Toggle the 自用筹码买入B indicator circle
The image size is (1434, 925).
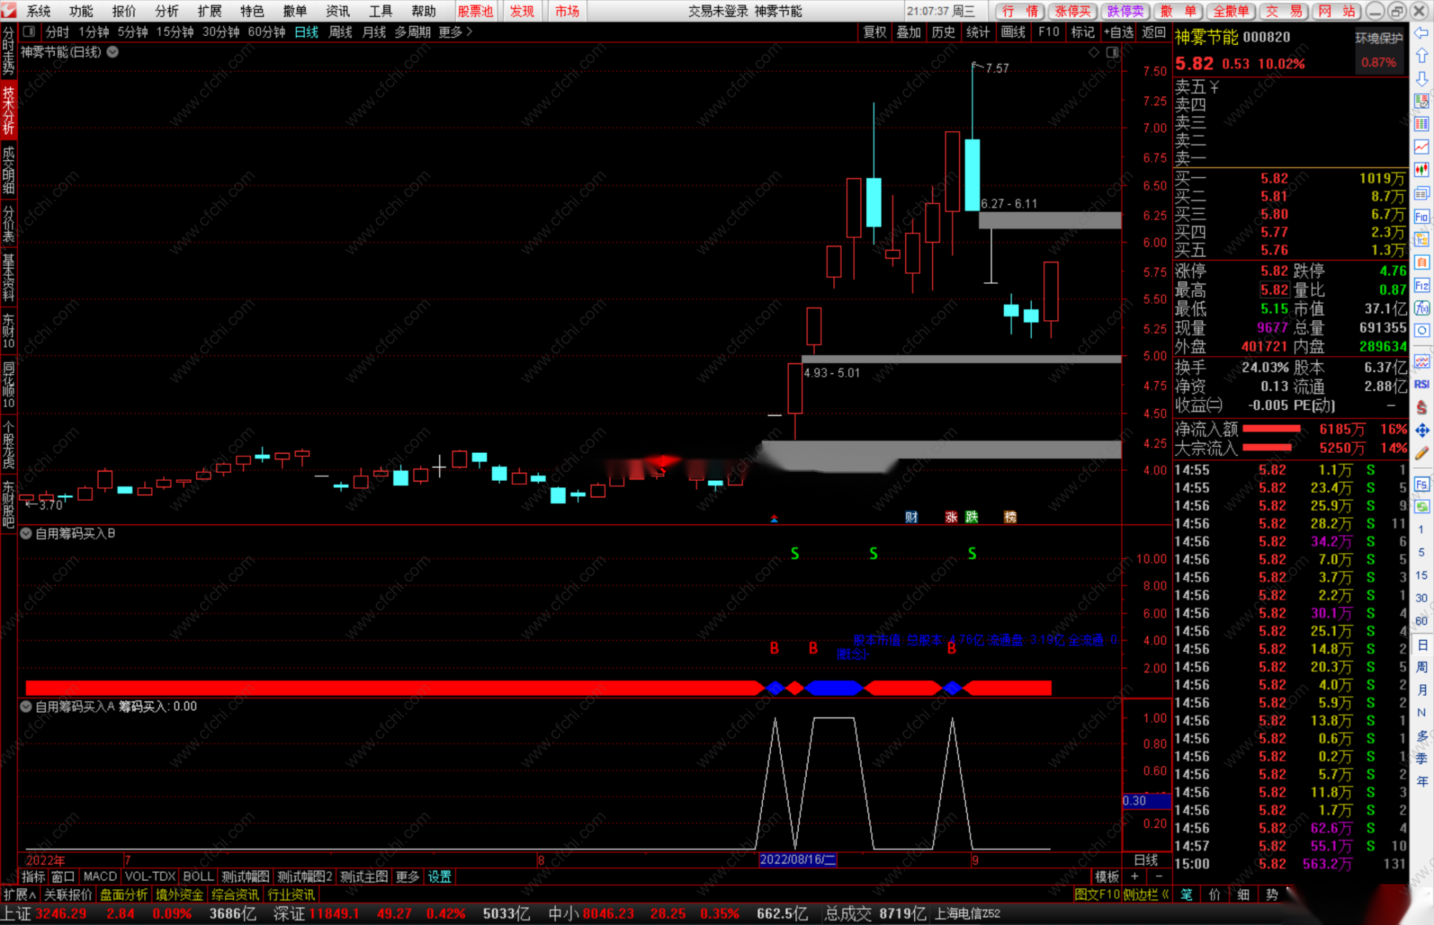(x=26, y=534)
